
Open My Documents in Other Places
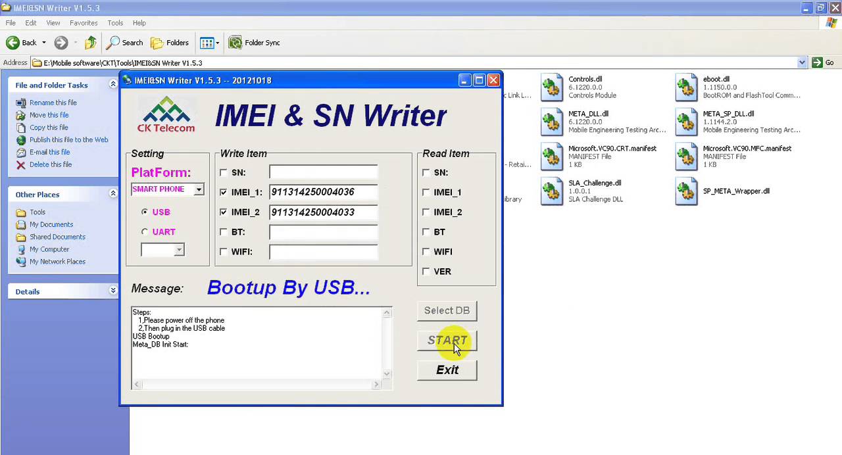click(x=51, y=225)
